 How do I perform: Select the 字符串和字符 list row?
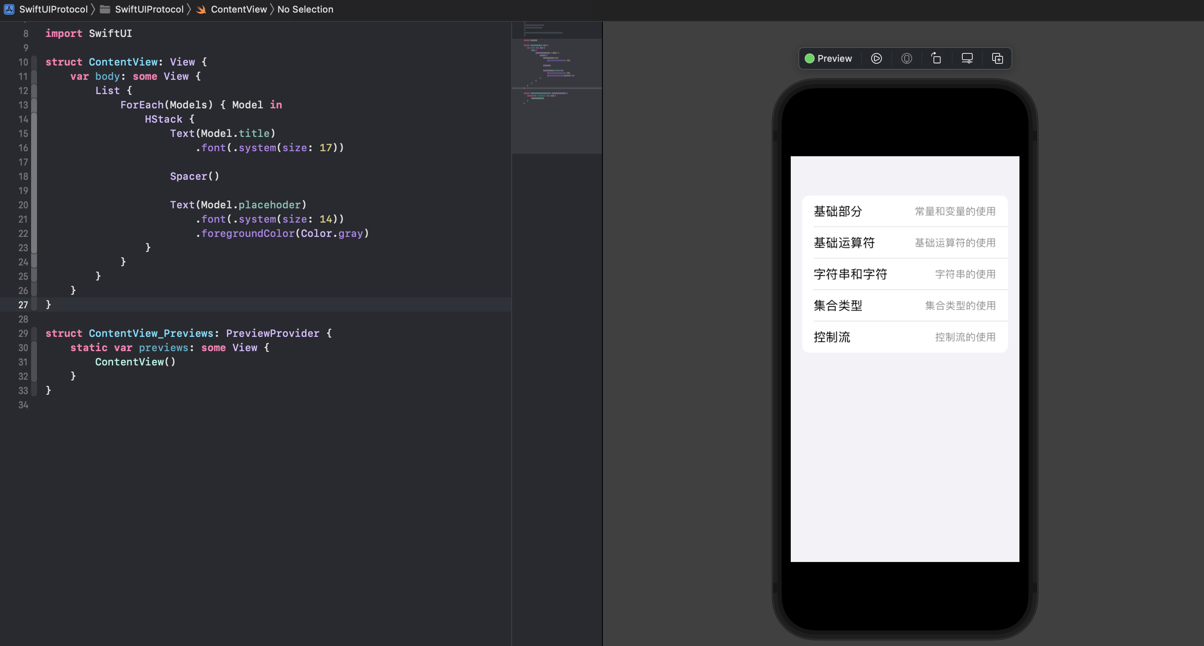pos(904,274)
